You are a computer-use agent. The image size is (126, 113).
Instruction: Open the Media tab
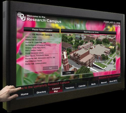[93, 84]
